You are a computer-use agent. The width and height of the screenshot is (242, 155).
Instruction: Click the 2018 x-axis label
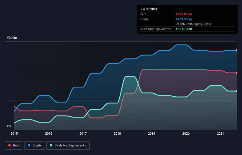pos(117,133)
